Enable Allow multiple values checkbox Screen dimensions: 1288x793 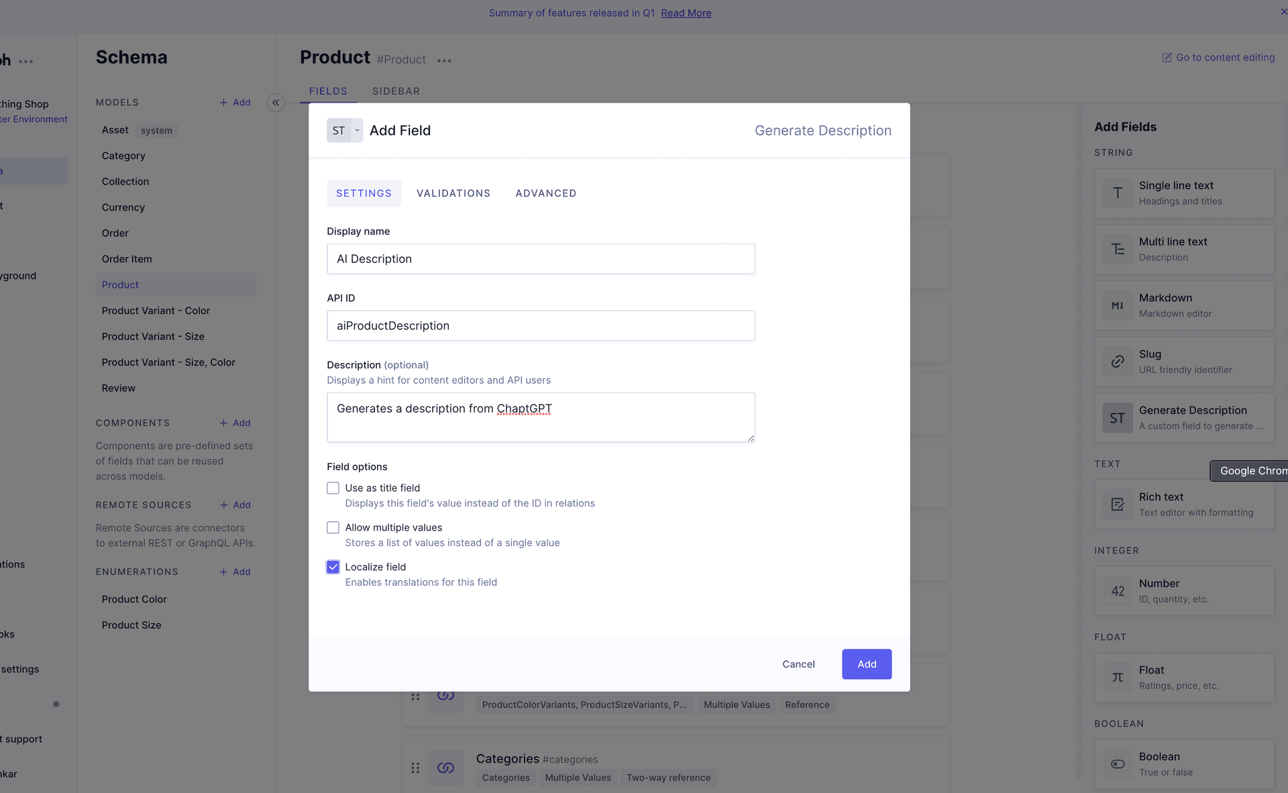point(333,527)
